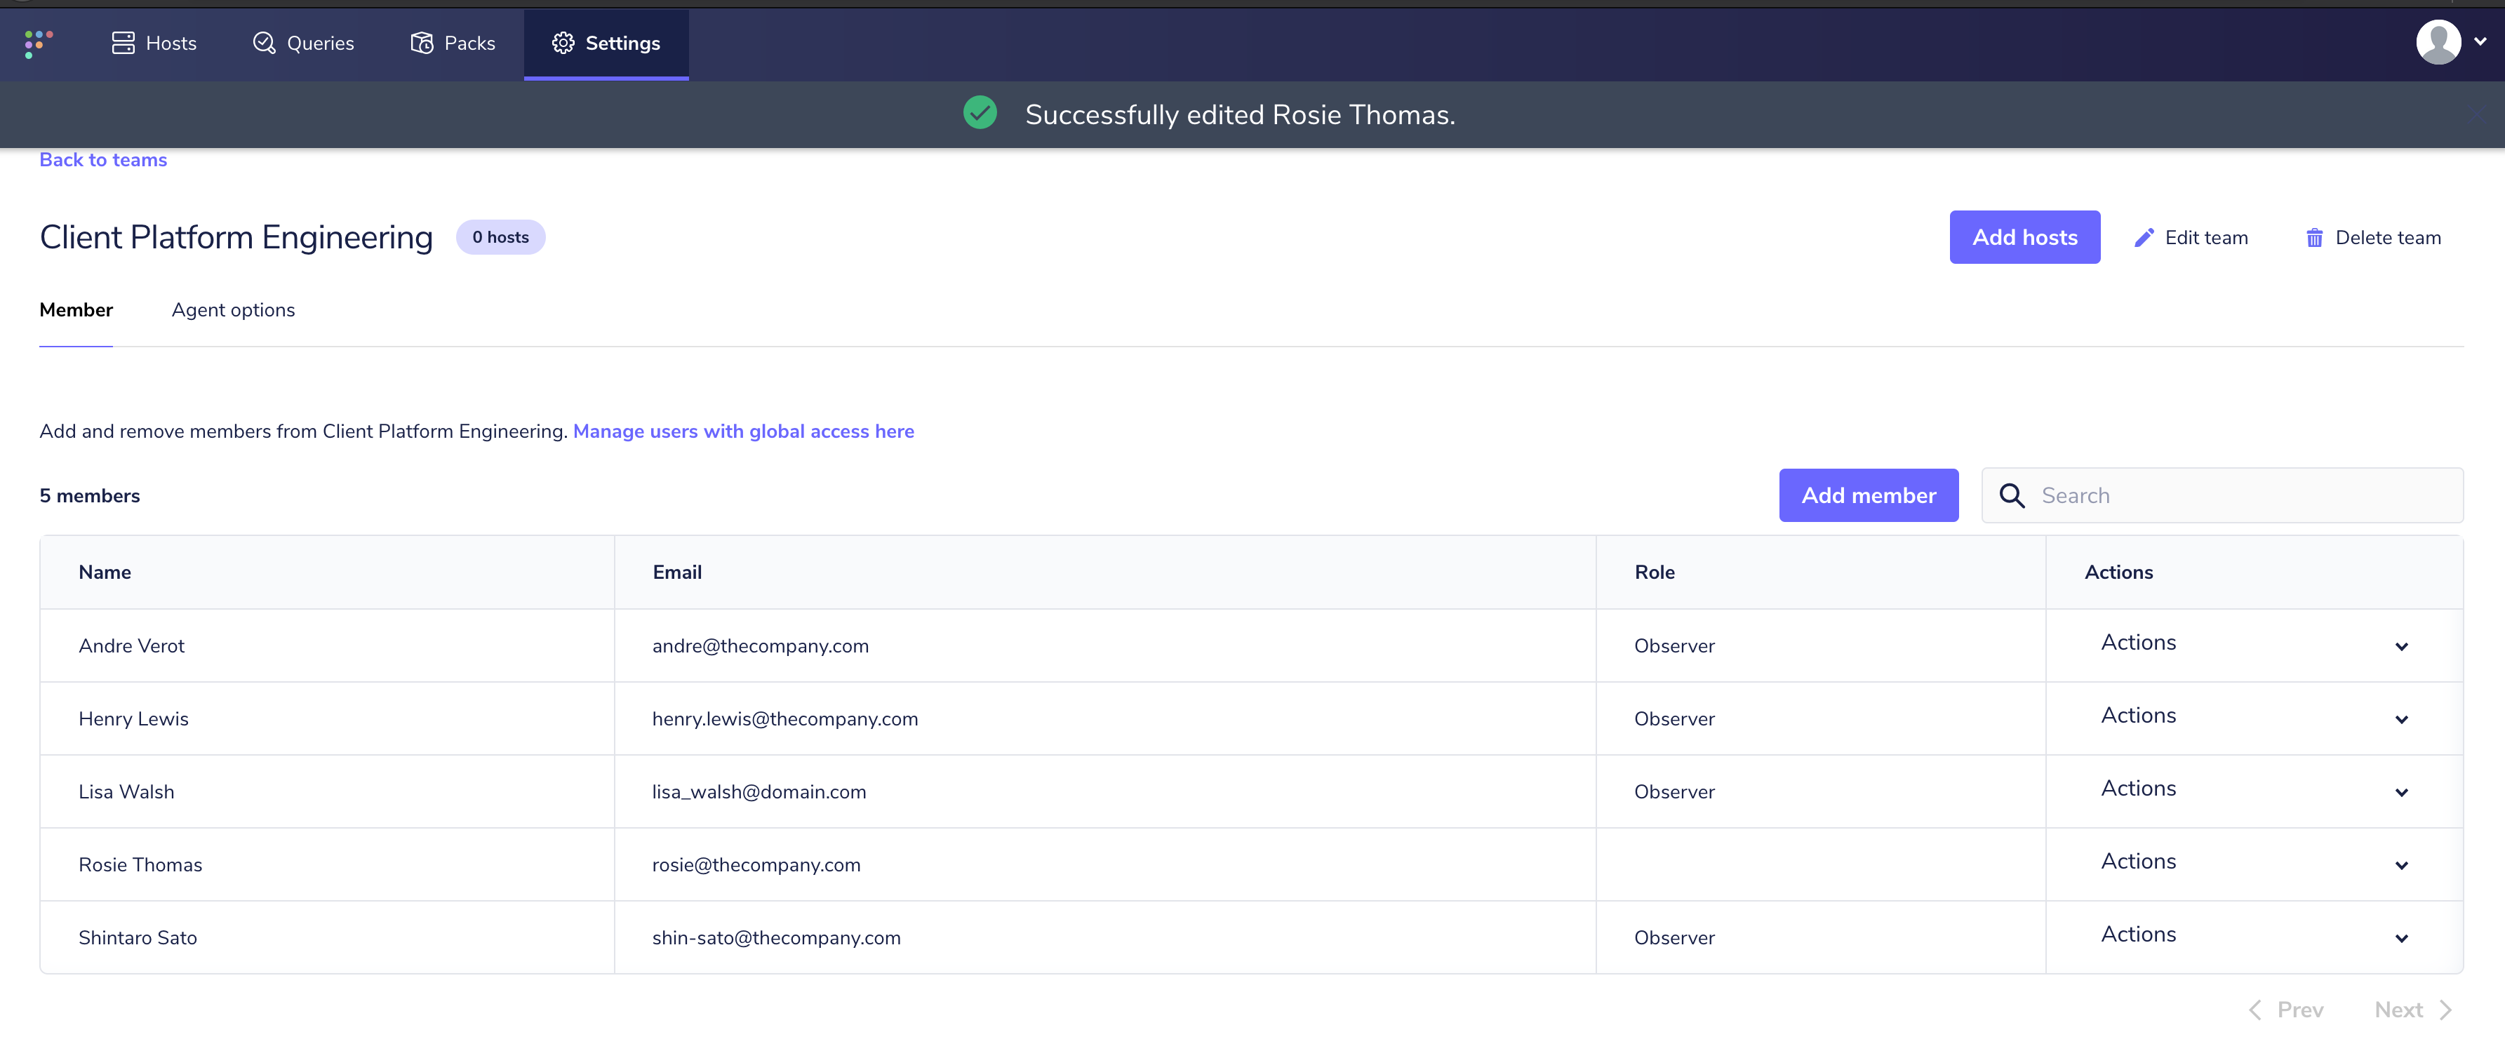The image size is (2505, 1058).
Task: Open the user avatar menu
Action: tap(2438, 42)
